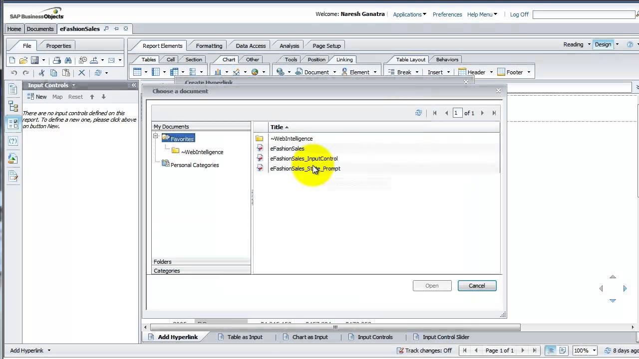The height and width of the screenshot is (359, 639).
Task: Click Cancel button in Choose a document
Action: (477, 286)
